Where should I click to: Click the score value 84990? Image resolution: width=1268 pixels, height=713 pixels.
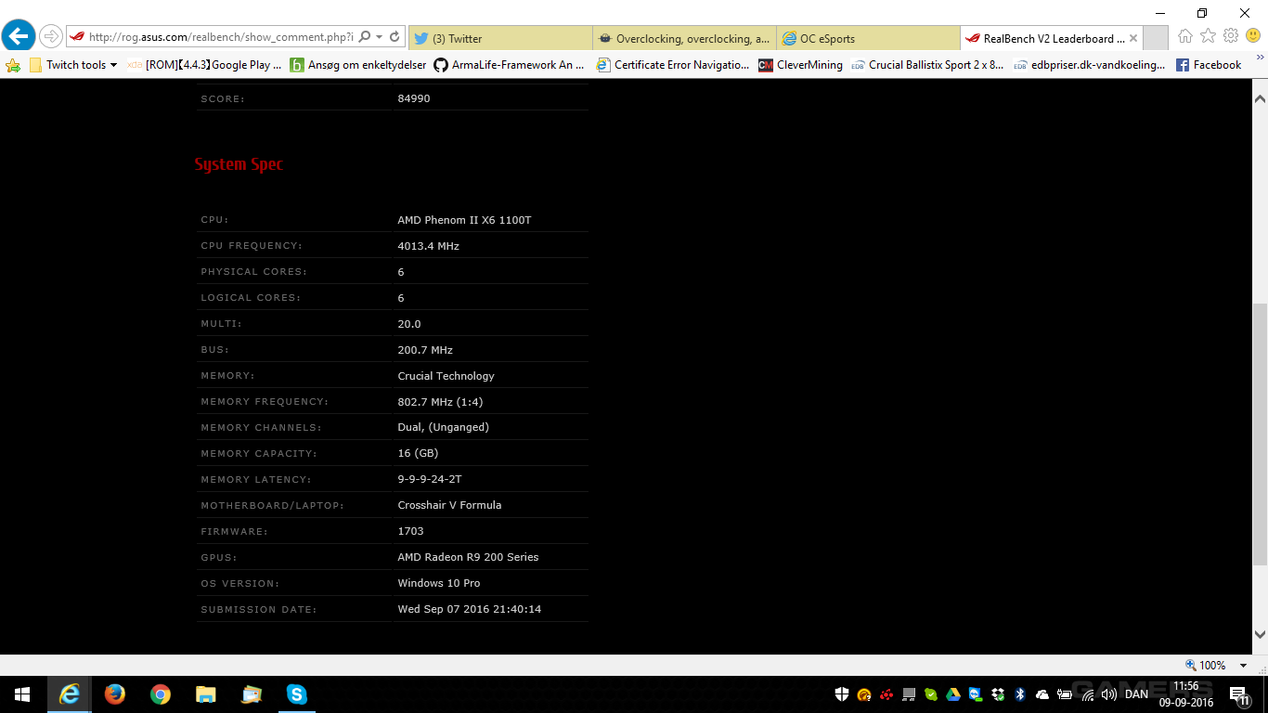[414, 98]
